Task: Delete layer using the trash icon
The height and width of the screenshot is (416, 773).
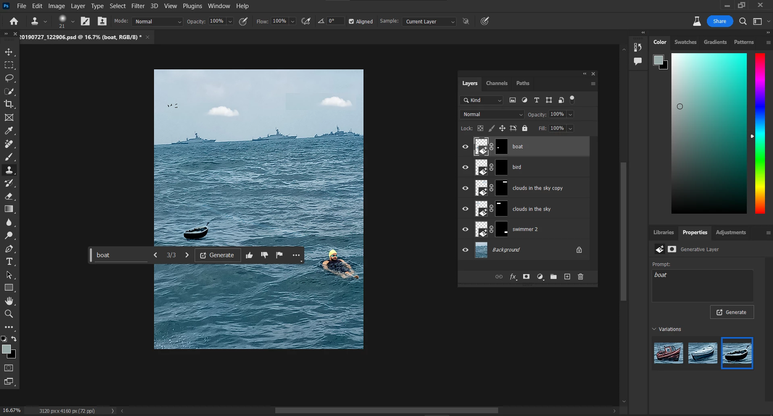Action: point(580,277)
